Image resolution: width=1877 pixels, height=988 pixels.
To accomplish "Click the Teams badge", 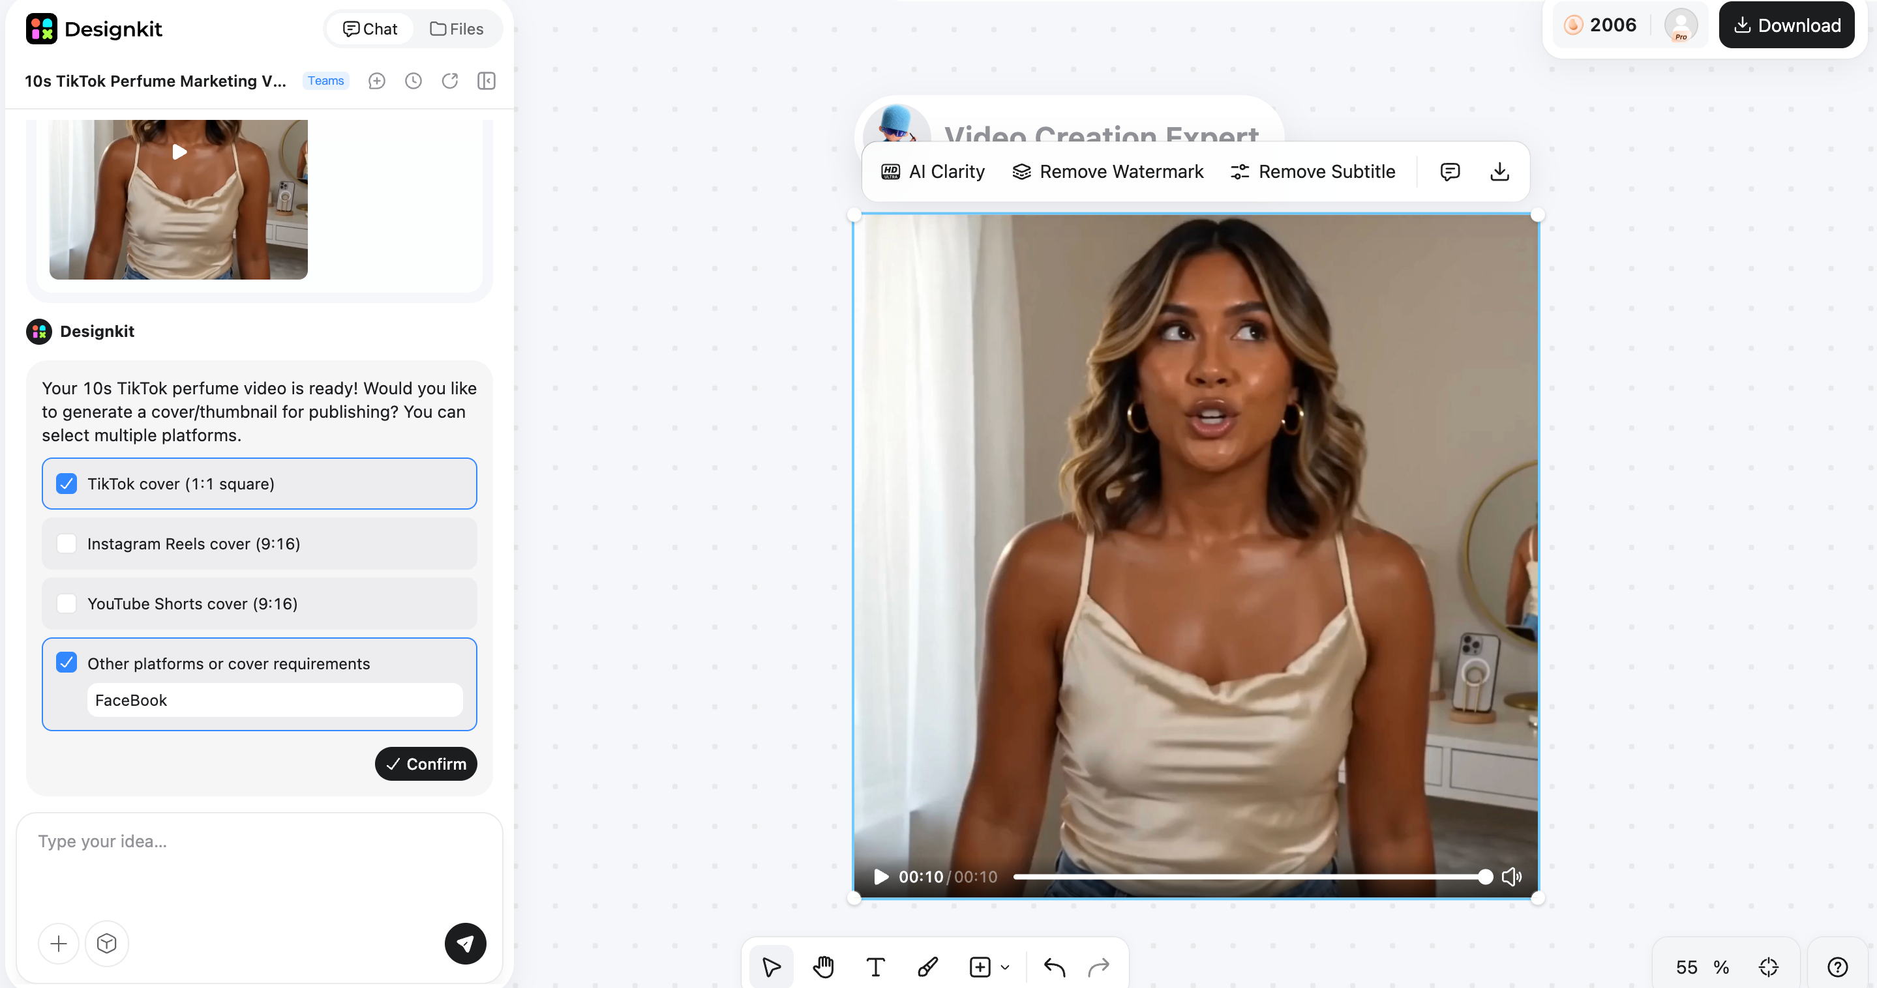I will pos(325,81).
